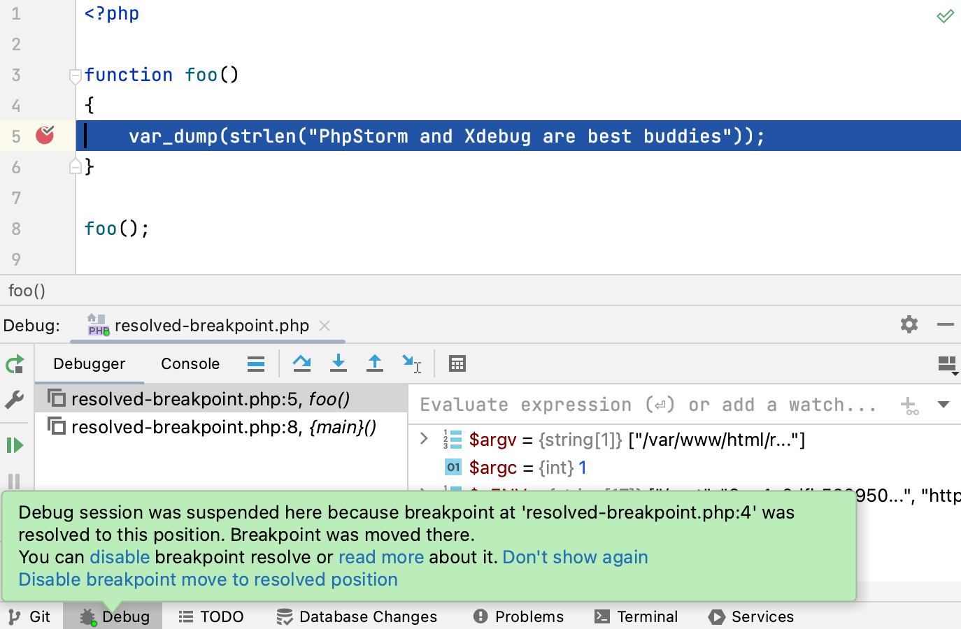Open debugger settings via wrench icon
The image size is (961, 629).
(15, 399)
